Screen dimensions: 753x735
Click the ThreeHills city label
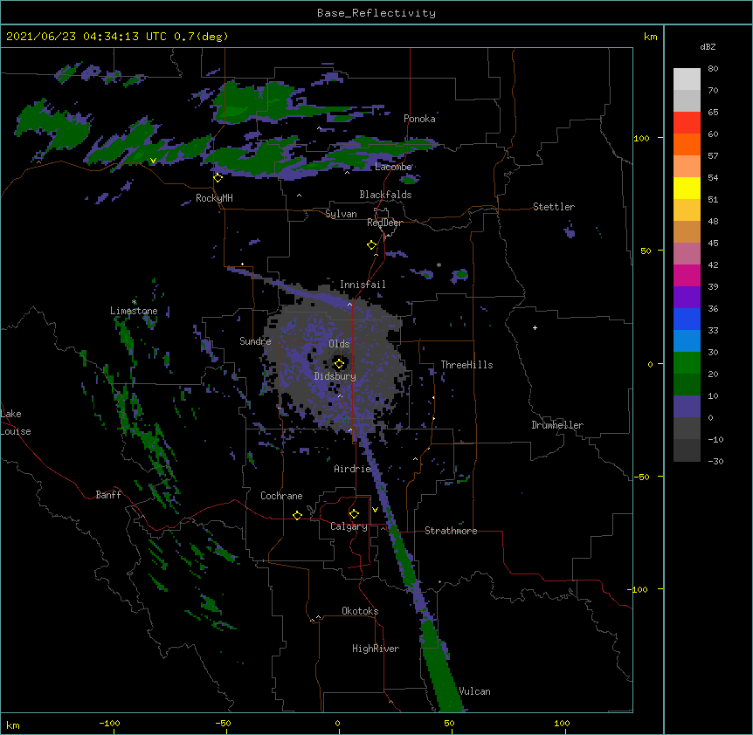click(466, 365)
